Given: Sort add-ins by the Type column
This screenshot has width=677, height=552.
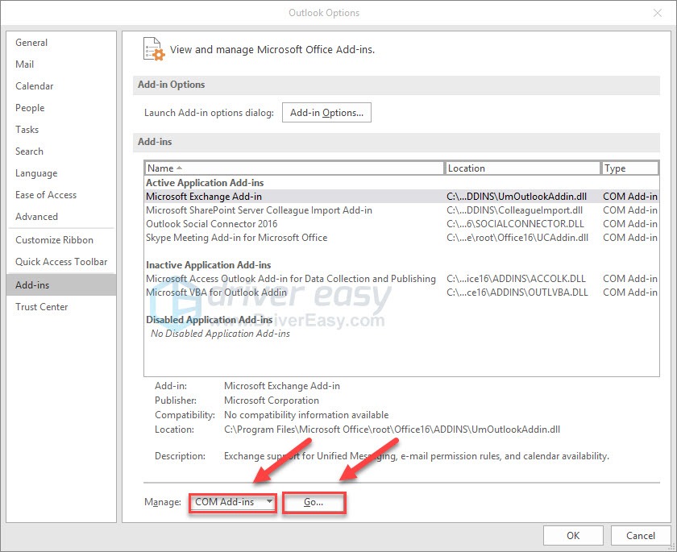Looking at the screenshot, I should click(x=629, y=168).
